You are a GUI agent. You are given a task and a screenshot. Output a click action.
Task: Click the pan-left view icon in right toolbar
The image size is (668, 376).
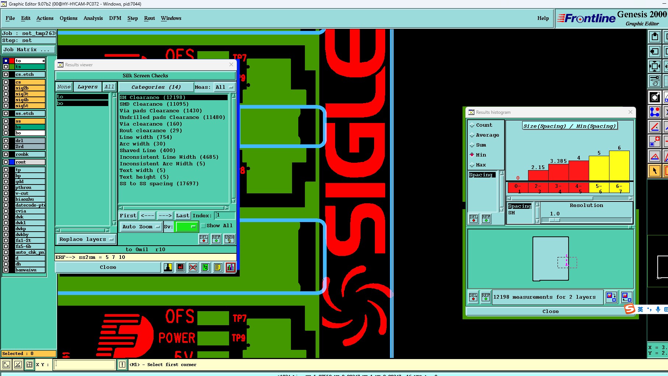(x=655, y=52)
